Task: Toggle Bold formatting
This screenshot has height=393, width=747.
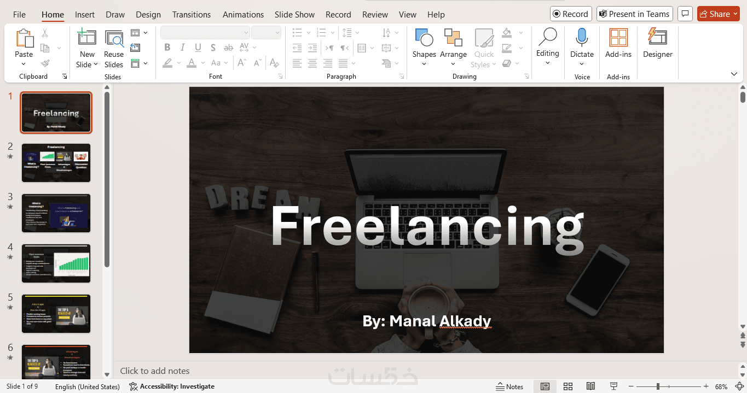Action: 167,48
